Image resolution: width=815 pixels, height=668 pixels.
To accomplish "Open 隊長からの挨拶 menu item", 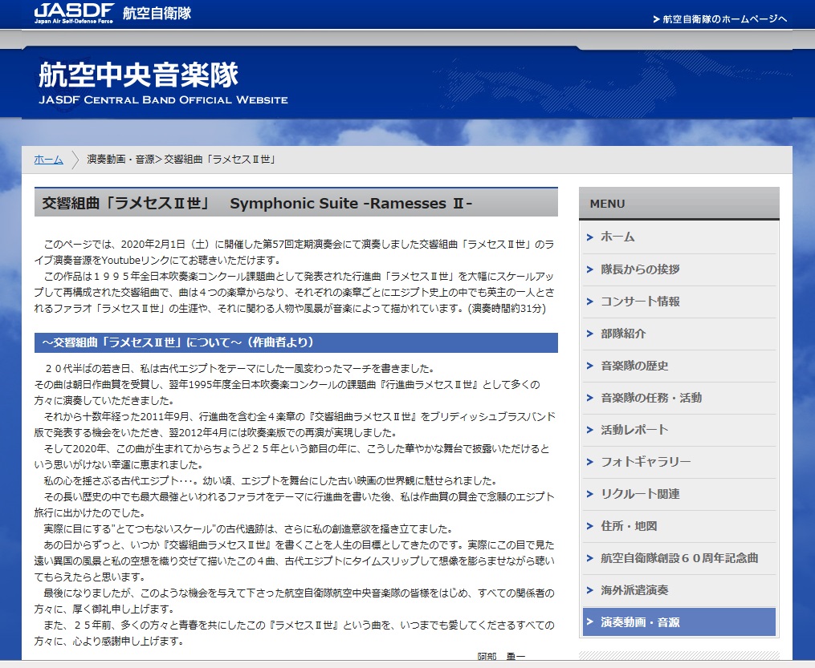I will coord(640,269).
